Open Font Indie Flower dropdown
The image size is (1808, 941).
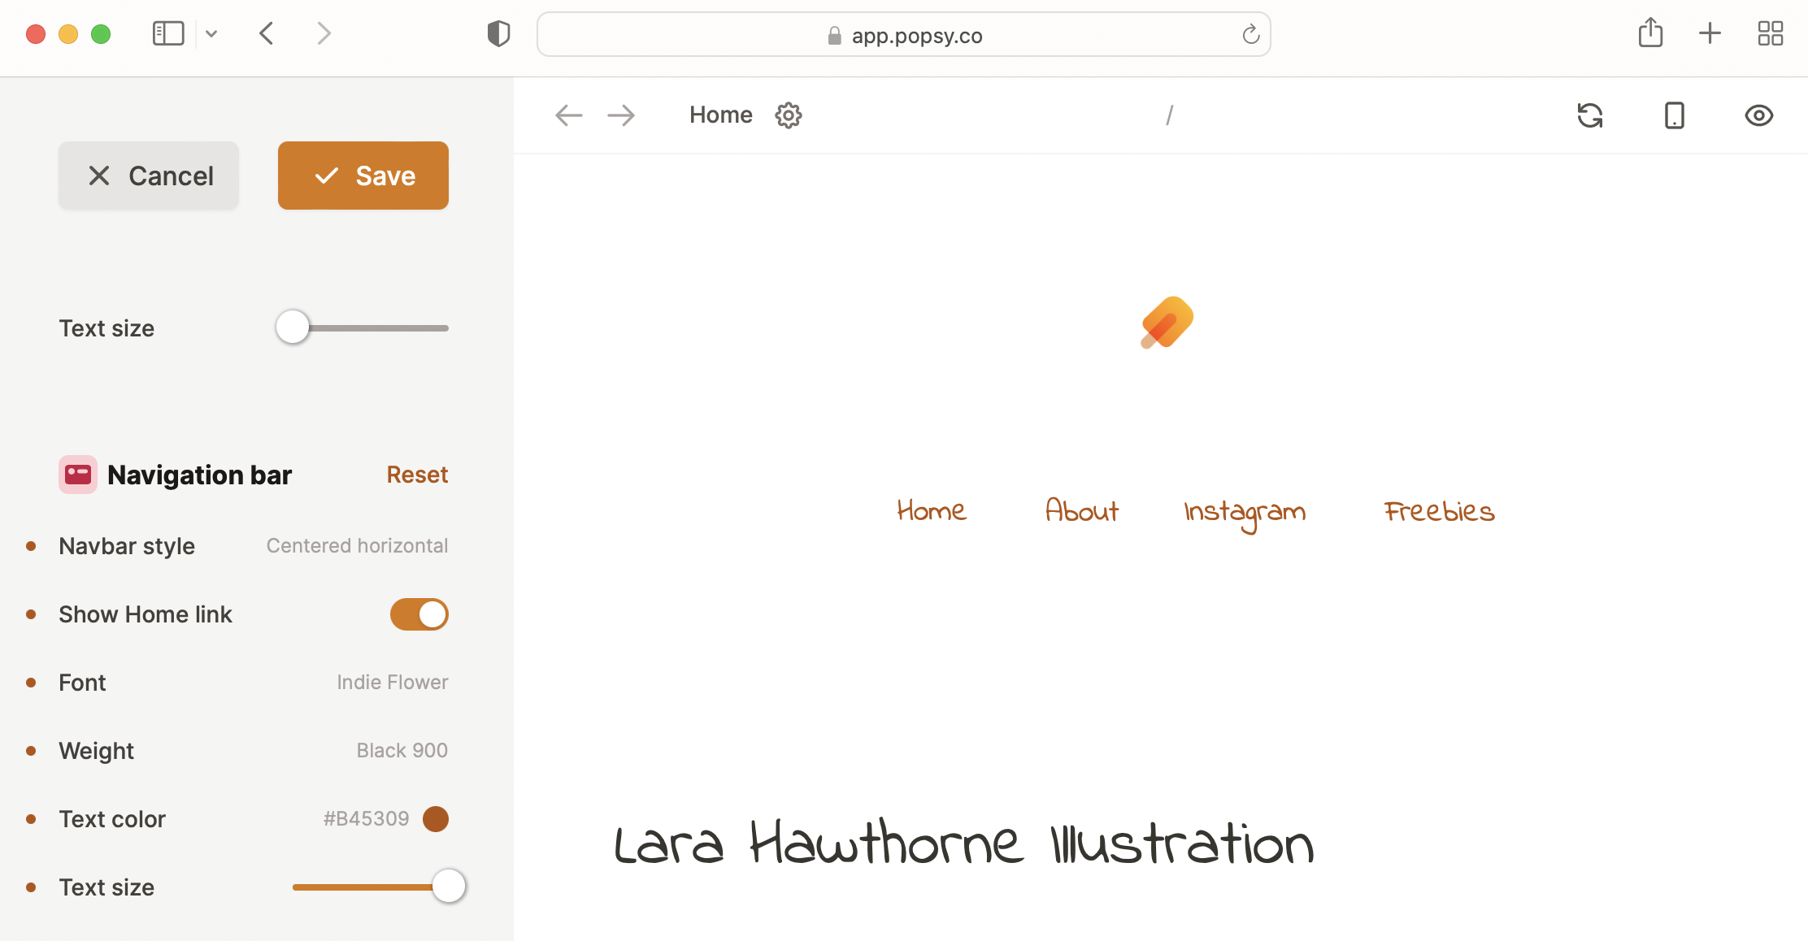click(392, 683)
